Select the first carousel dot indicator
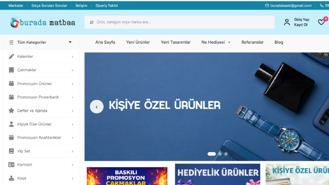329x185 pixels. click(x=212, y=154)
